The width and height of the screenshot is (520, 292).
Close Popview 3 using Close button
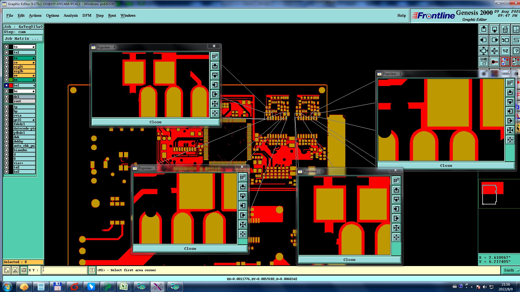tap(190, 248)
